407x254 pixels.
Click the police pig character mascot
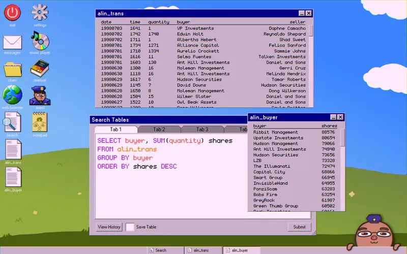tap(374, 232)
